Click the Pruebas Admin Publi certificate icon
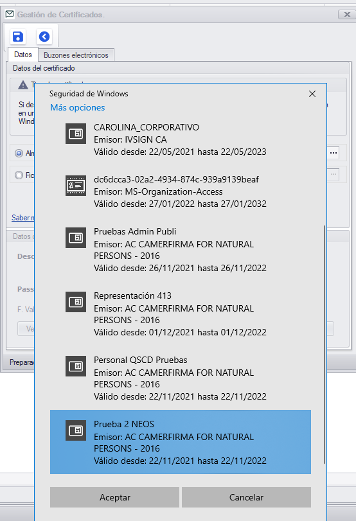The image size is (356, 521). point(76,238)
